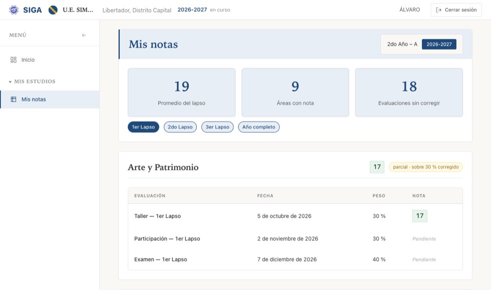Click the Evaluaciones sin corregir card
Screen dimensions: 491x290
coord(409,92)
